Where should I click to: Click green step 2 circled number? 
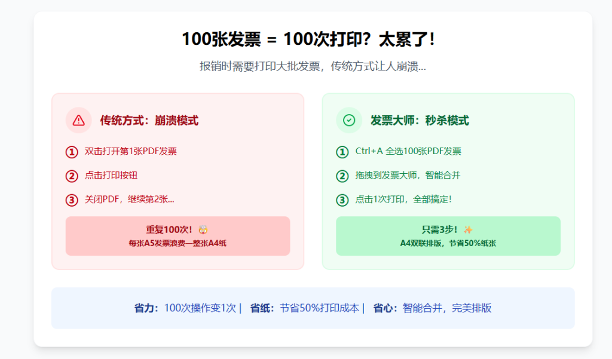click(x=342, y=176)
